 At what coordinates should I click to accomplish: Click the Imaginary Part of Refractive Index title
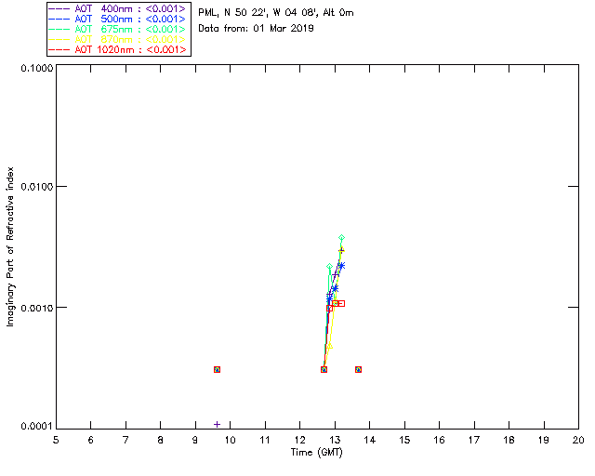pyautogui.click(x=10, y=246)
